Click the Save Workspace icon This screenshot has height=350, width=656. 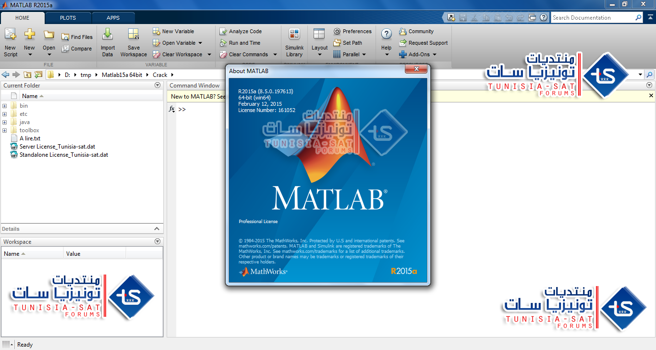[x=134, y=35]
